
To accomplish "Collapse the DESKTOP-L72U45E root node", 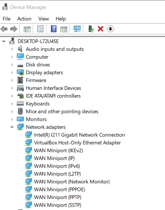I will (x=4, y=41).
